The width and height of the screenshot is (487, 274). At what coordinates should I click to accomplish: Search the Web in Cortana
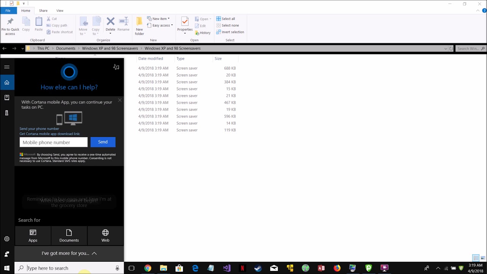tap(105, 236)
